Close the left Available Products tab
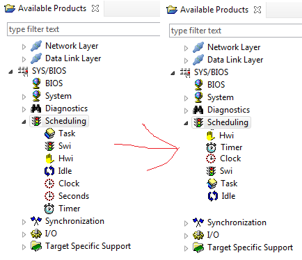302x260 pixels. [x=95, y=8]
